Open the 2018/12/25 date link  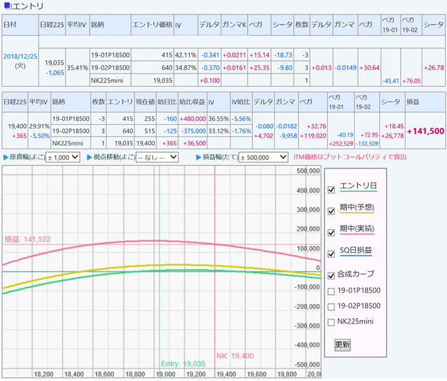20,57
